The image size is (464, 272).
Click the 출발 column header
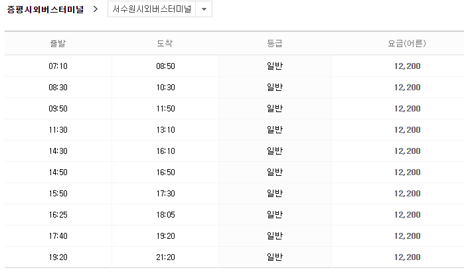tap(58, 44)
